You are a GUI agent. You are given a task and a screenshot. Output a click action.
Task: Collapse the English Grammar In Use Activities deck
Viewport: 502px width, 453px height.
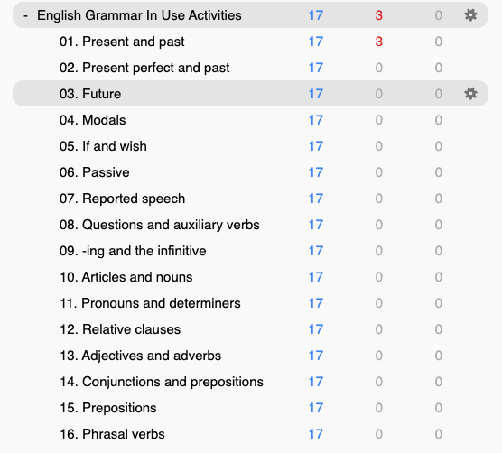point(25,15)
